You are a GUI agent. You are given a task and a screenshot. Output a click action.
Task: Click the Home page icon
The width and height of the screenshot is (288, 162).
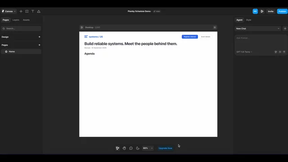[x=6, y=52]
